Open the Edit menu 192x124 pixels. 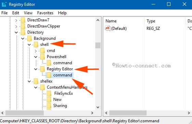[x=16, y=13]
